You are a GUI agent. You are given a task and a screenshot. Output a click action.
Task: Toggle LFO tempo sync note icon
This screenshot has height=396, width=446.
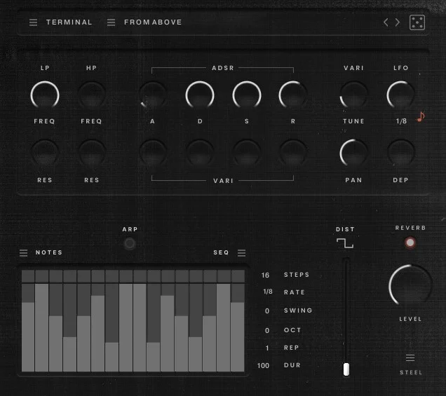point(421,116)
